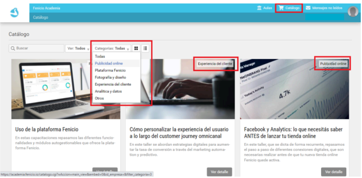The height and width of the screenshot is (178, 362).
Task: Open Mensajes no leídos
Action: coord(324,8)
